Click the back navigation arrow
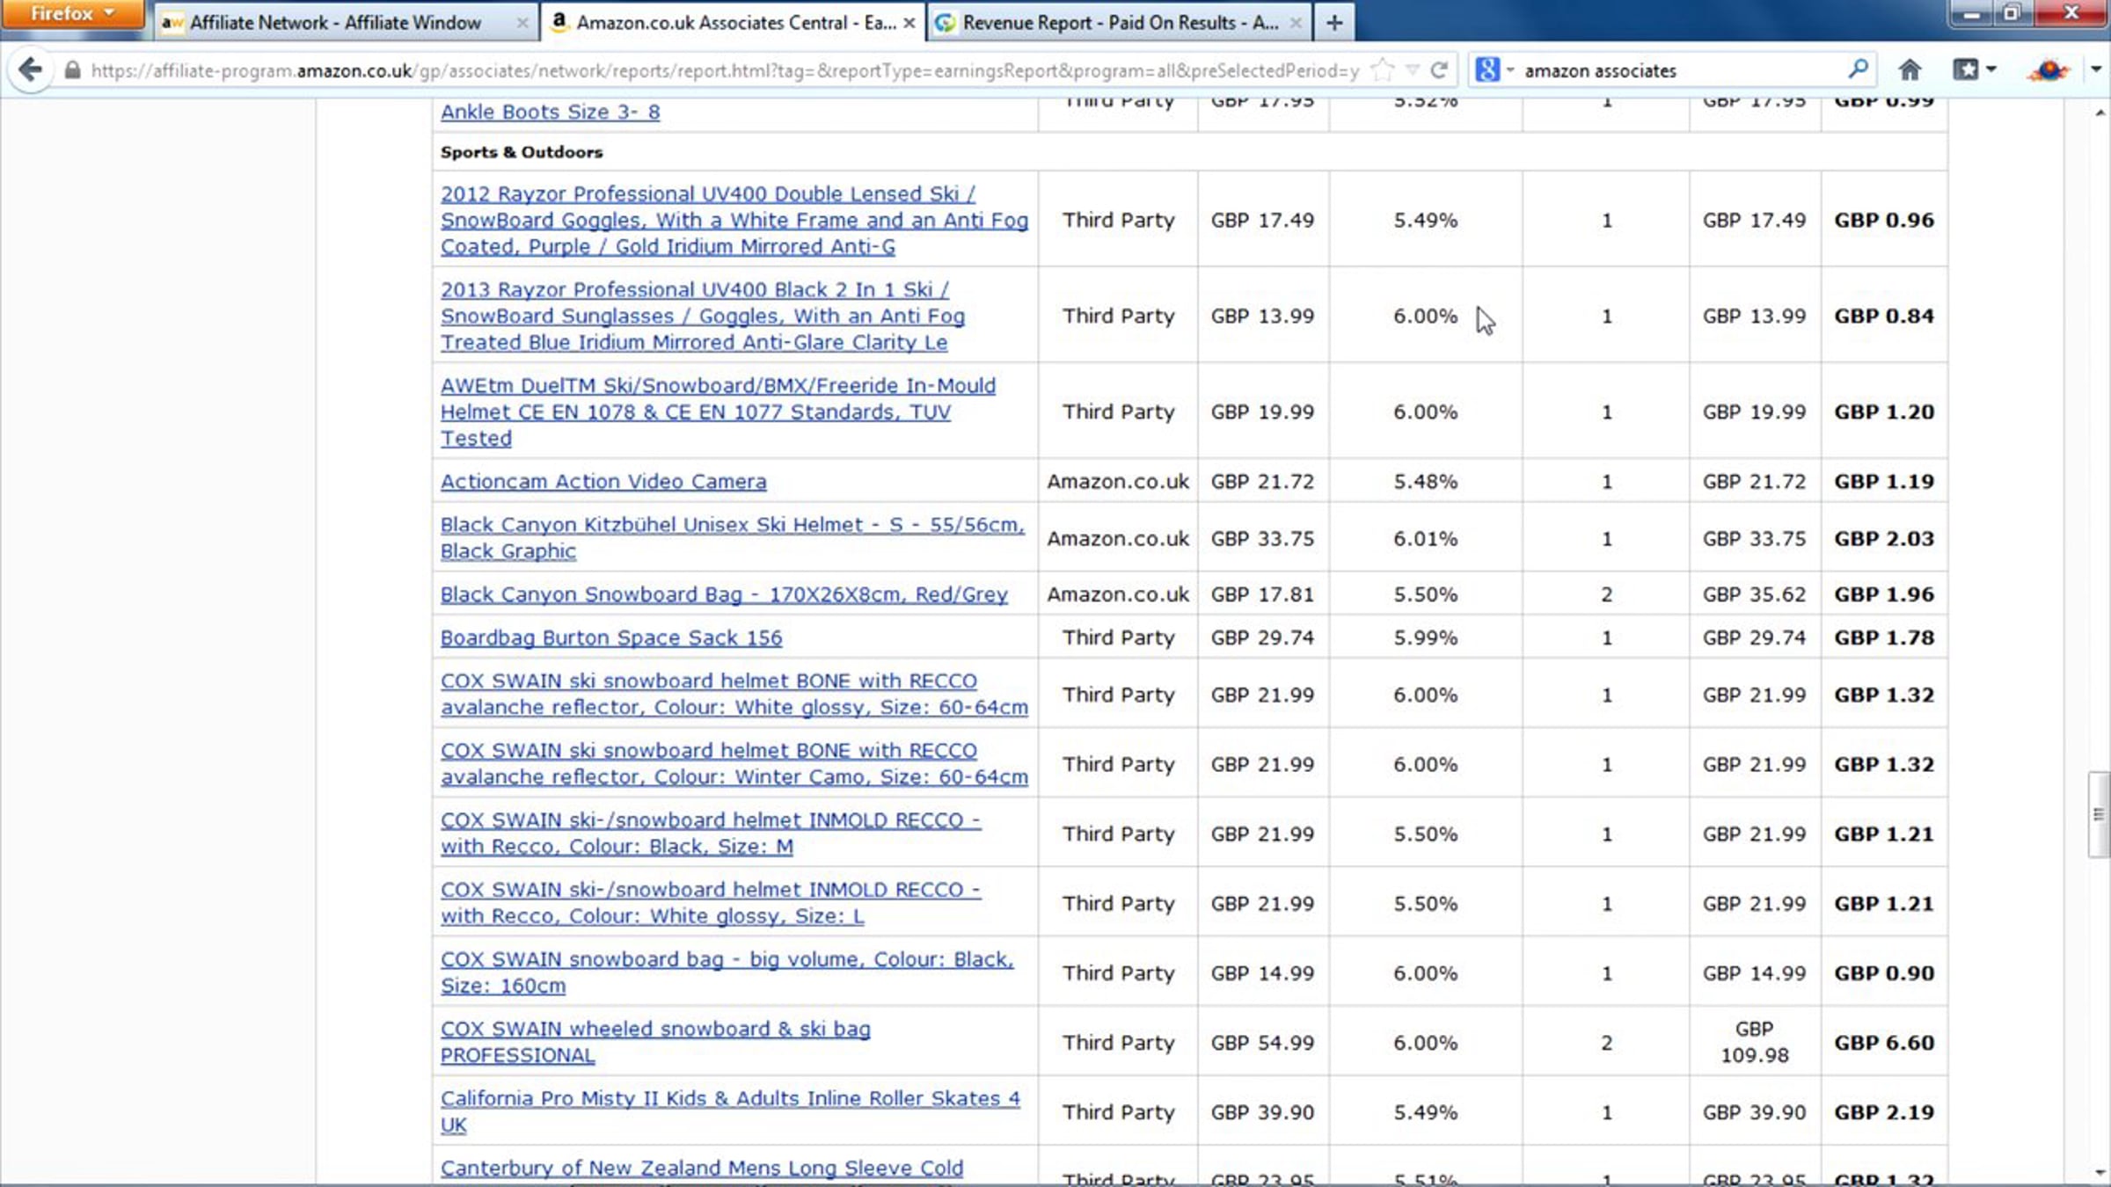 coord(31,69)
